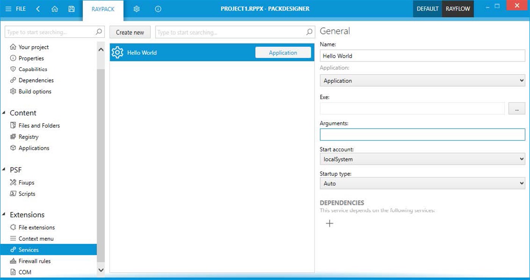Open Fixups in the sidebar

tap(27, 183)
